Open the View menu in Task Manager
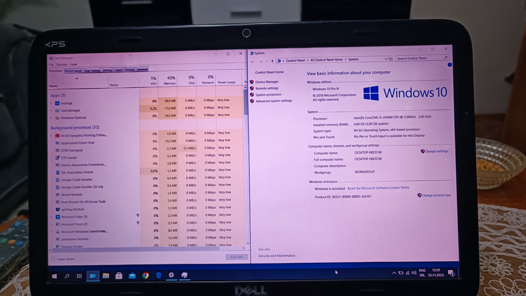 click(73, 65)
